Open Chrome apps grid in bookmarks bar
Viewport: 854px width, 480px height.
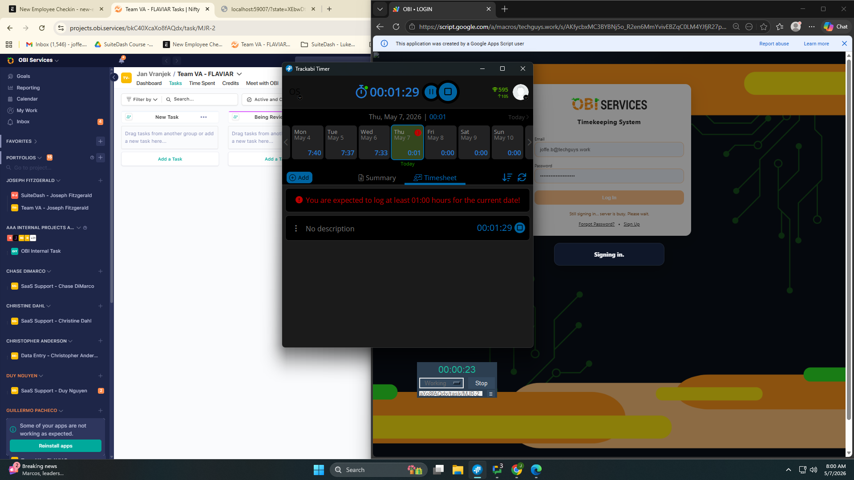click(9, 44)
